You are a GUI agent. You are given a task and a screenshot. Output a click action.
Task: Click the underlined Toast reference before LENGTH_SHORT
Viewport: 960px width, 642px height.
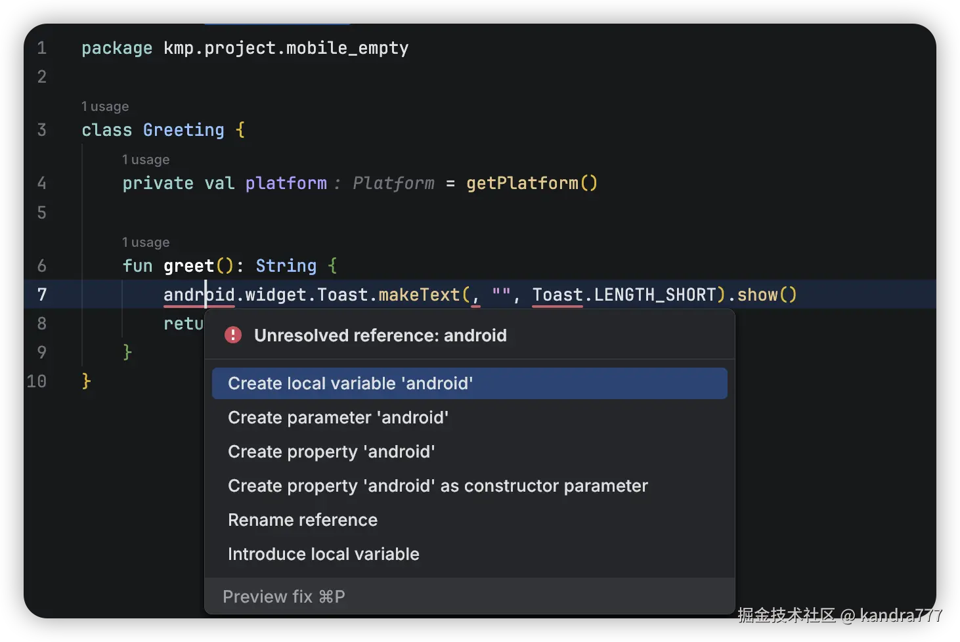tap(557, 295)
